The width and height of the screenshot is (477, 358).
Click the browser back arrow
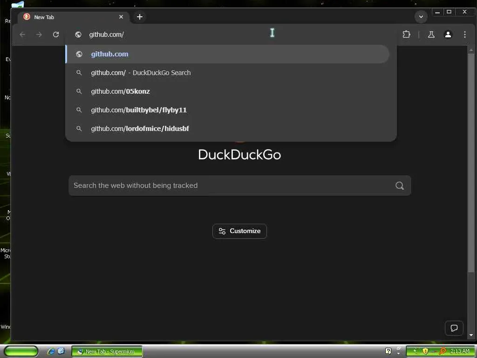tap(22, 34)
